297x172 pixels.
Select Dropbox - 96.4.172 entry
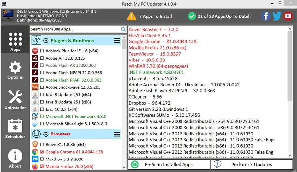(x=149, y=103)
